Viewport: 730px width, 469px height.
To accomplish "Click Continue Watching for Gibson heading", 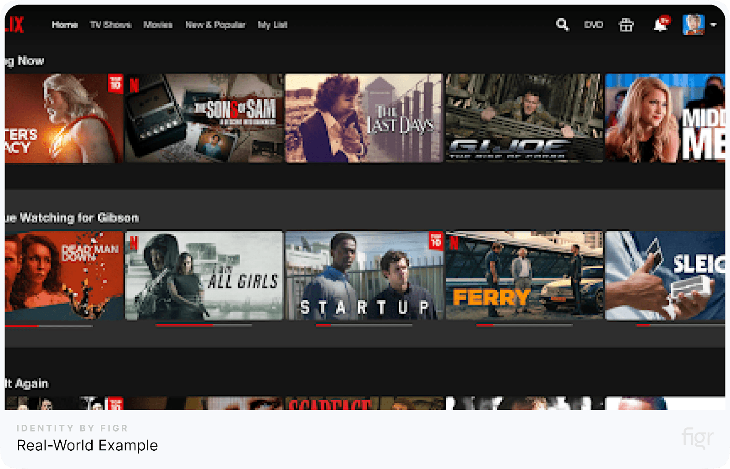I will pos(72,218).
